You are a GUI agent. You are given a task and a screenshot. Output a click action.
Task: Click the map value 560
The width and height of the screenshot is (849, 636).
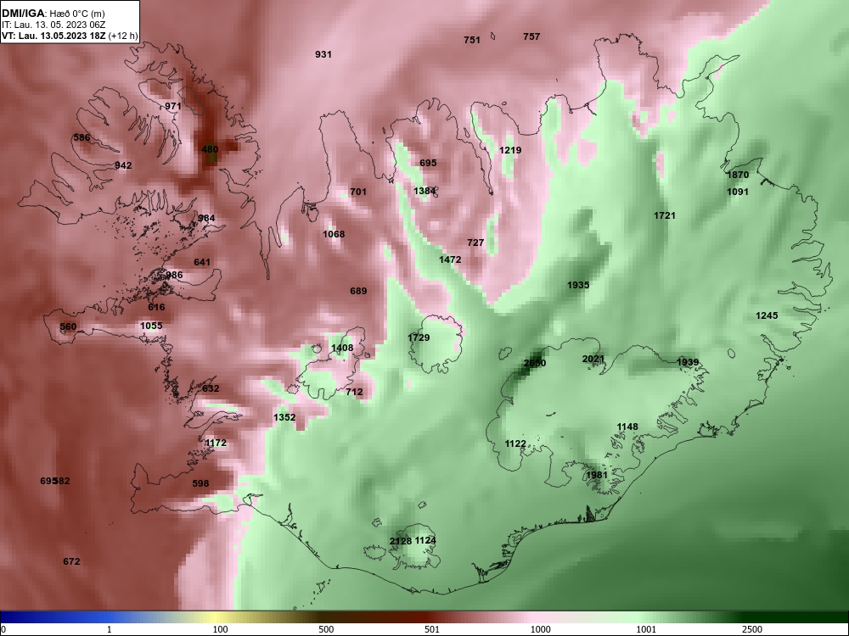(x=68, y=326)
